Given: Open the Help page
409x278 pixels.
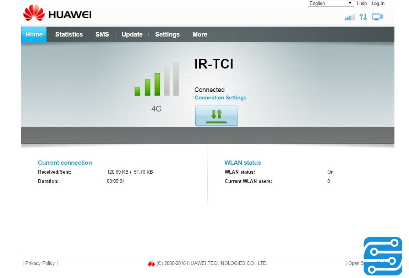Looking at the screenshot, I should [362, 3].
